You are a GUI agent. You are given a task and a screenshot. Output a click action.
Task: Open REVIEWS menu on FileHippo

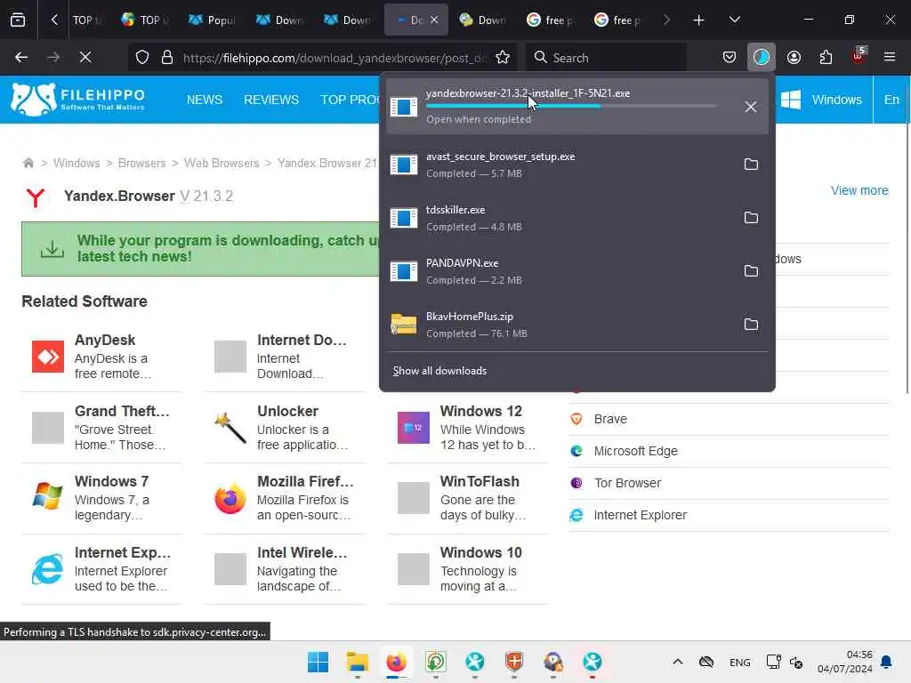271,100
